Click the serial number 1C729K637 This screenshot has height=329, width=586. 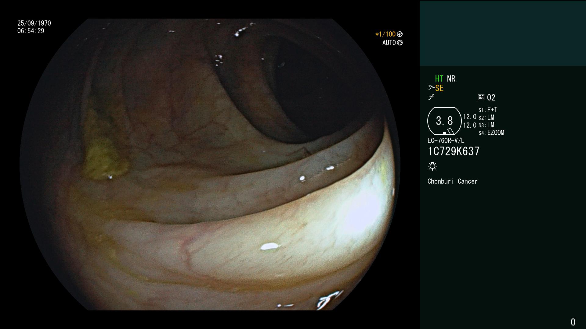coord(454,151)
